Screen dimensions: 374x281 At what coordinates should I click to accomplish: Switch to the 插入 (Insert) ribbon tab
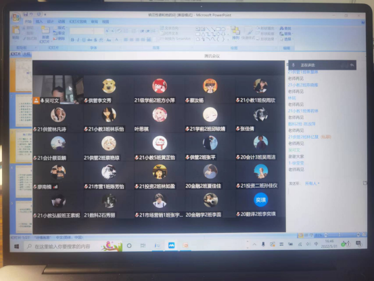coord(39,22)
